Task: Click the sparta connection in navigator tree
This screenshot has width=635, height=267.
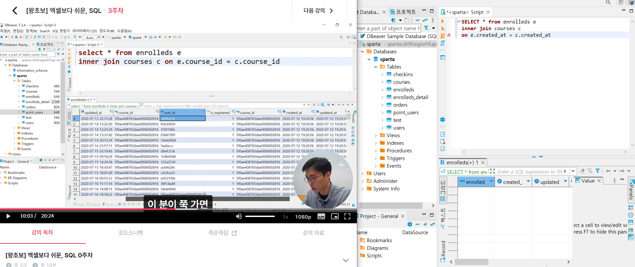Action: [x=373, y=44]
